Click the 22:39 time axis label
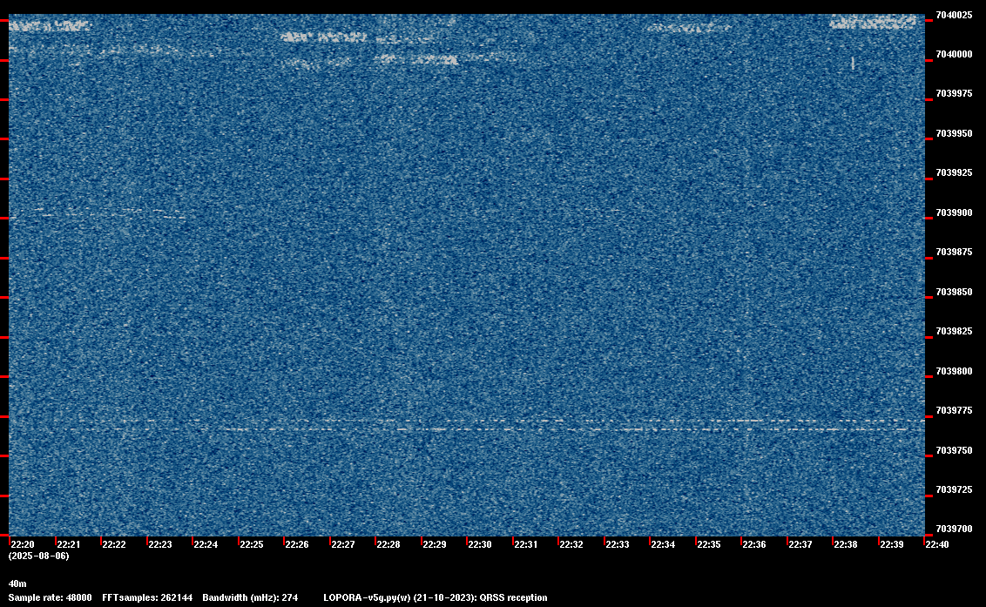986x607 pixels. point(892,544)
